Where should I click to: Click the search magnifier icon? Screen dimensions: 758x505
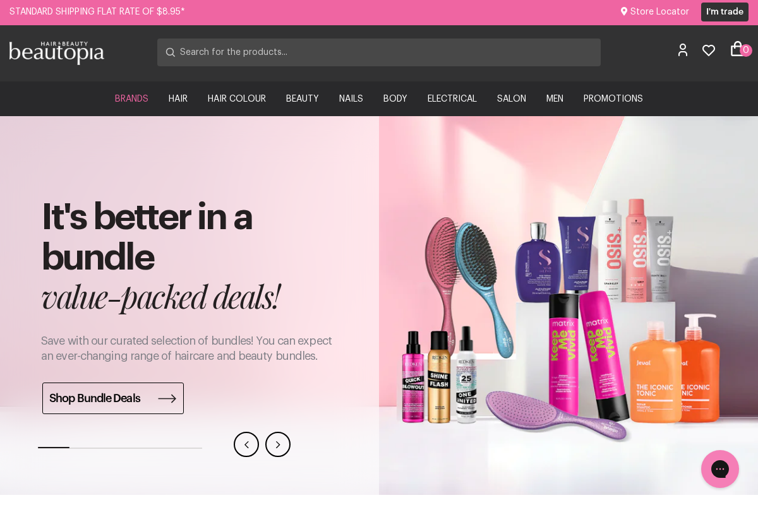(171, 52)
